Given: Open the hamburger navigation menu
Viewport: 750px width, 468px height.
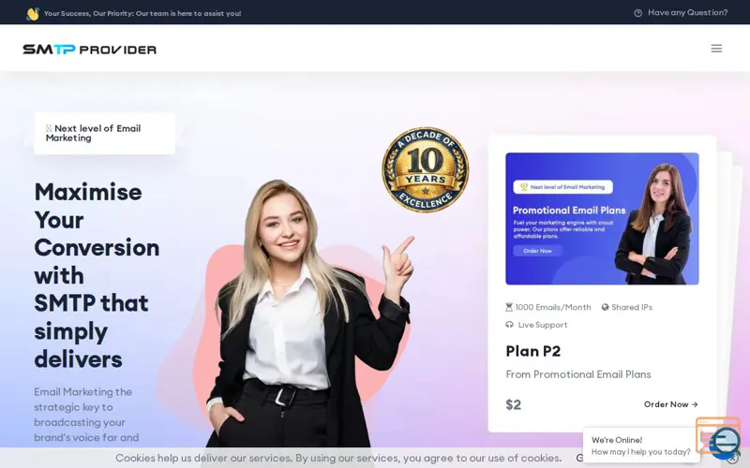Looking at the screenshot, I should [716, 49].
